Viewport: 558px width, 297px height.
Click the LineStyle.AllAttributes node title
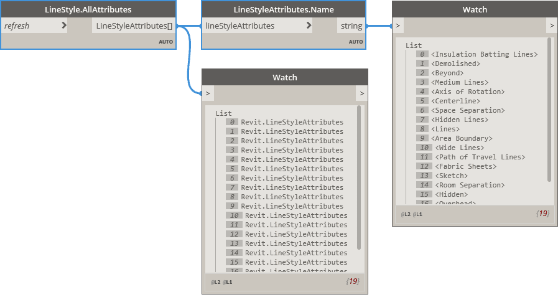click(x=88, y=9)
